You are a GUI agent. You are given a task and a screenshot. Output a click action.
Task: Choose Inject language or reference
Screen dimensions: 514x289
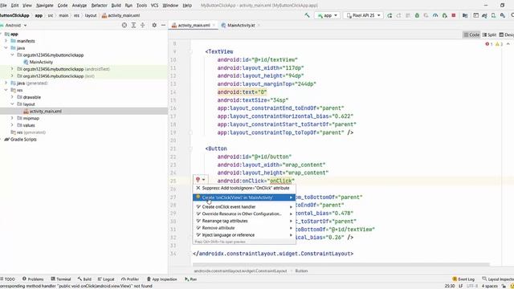pyautogui.click(x=244, y=235)
